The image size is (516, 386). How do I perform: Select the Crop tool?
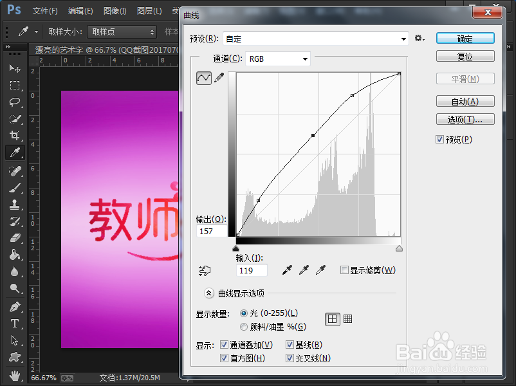[x=14, y=135]
